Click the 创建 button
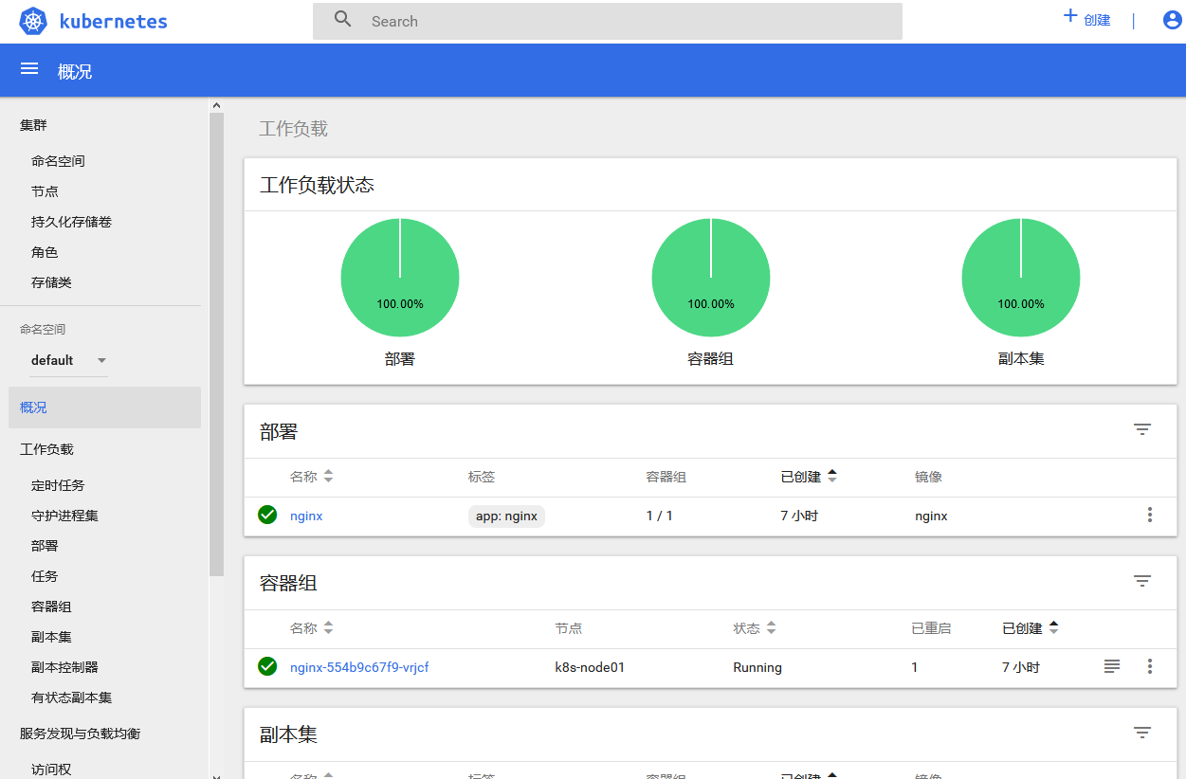The width and height of the screenshot is (1186, 779). tap(1086, 19)
